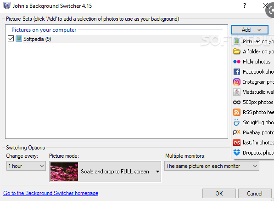Click the RSS photo feed icon
The height and width of the screenshot is (201, 274).
(237, 112)
